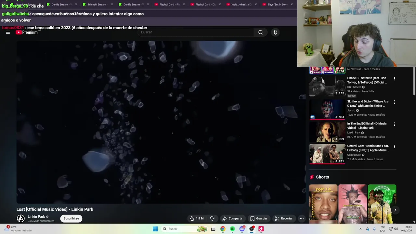Open Chase B Satellite video thumbnail

(327, 86)
